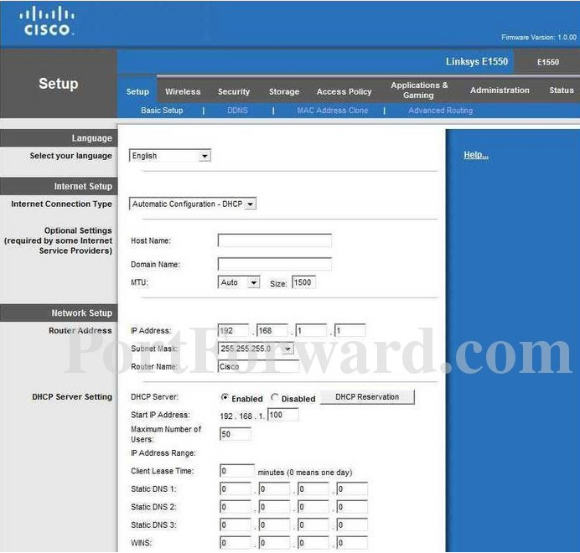Open the Access Policy tab
This screenshot has width=580, height=553.
click(x=344, y=91)
